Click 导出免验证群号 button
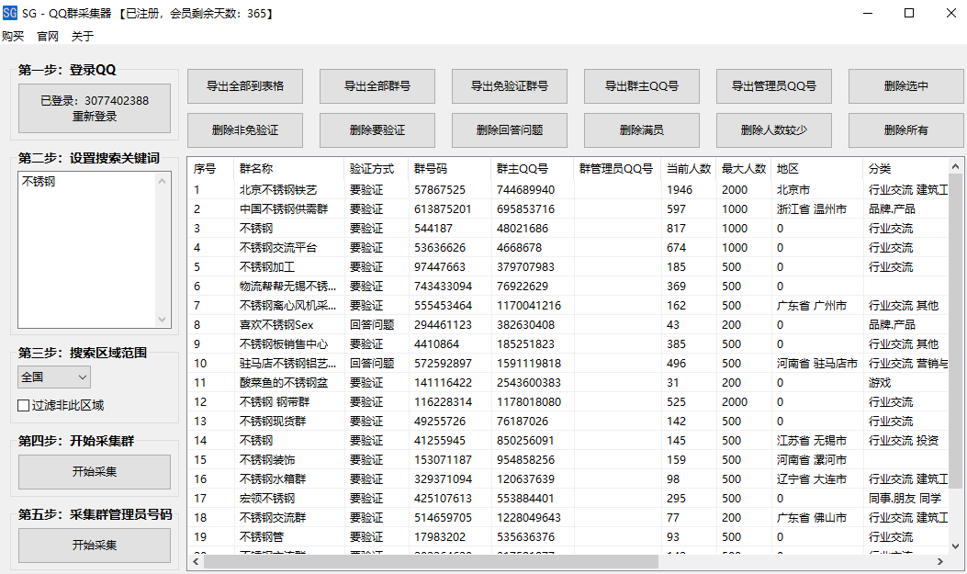The image size is (967, 574). pos(508,85)
